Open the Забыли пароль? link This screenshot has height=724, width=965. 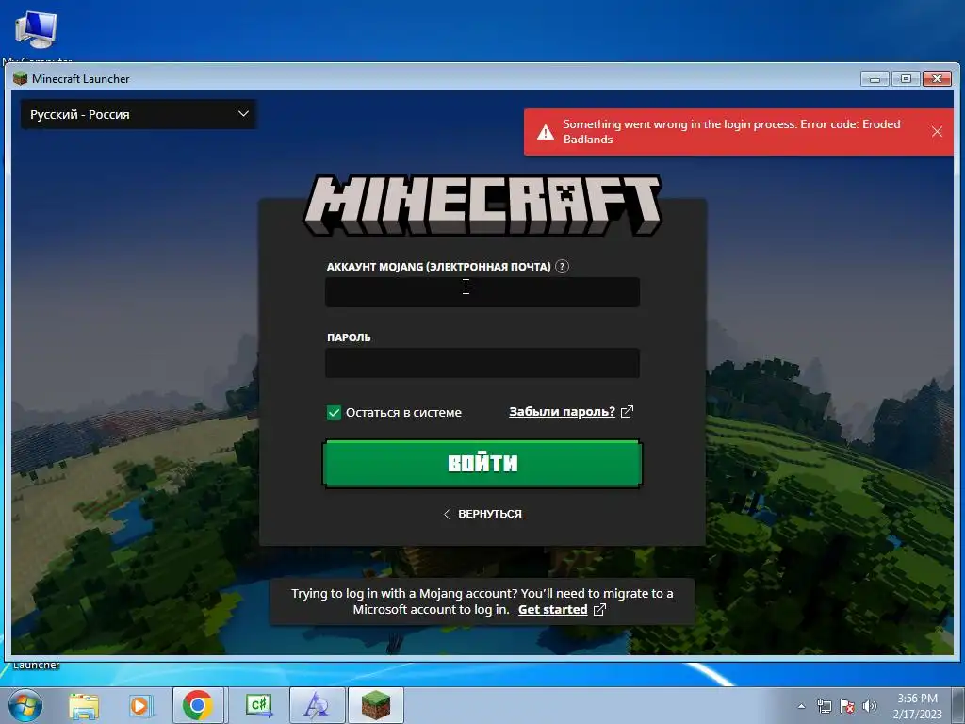click(562, 412)
